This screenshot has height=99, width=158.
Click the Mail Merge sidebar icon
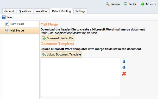[x=7, y=30]
